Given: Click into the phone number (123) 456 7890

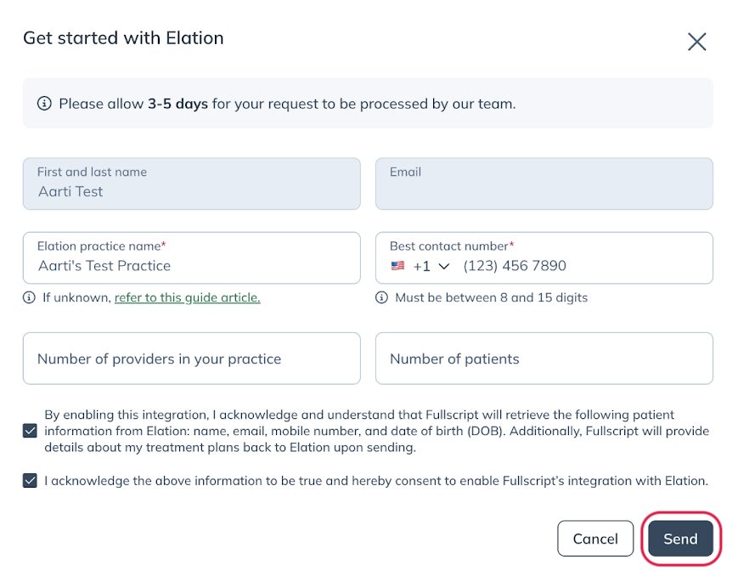Looking at the screenshot, I should point(515,266).
